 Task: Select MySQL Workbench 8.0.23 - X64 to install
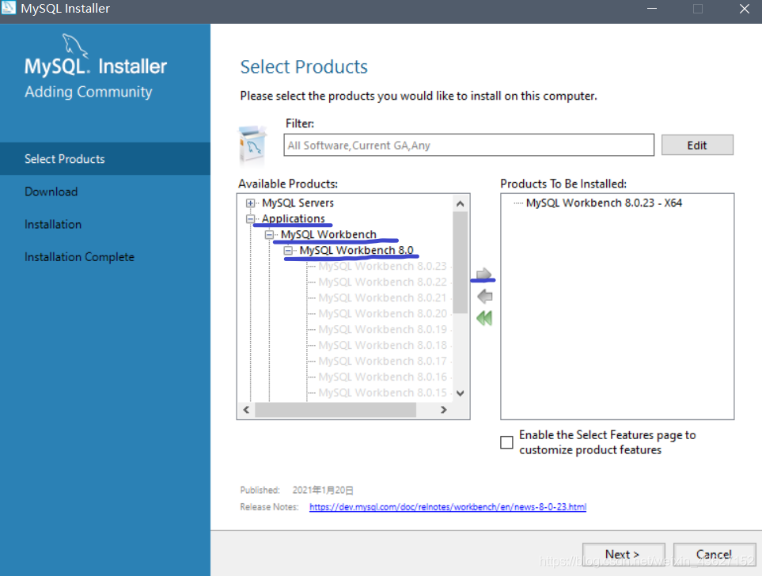pos(604,203)
